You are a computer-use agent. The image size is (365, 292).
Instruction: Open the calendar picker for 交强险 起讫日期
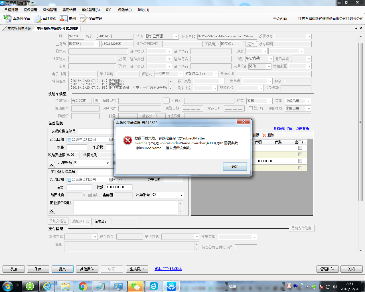[x=111, y=139]
